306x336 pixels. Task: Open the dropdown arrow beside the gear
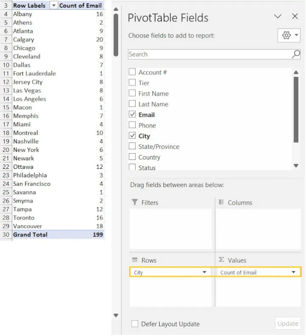(x=296, y=35)
